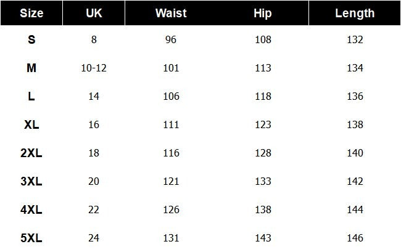Screen dimensions: 401x252
Task: Click the hip value 108
Action: (263, 40)
